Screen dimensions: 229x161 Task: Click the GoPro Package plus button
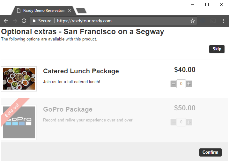coord(189,122)
